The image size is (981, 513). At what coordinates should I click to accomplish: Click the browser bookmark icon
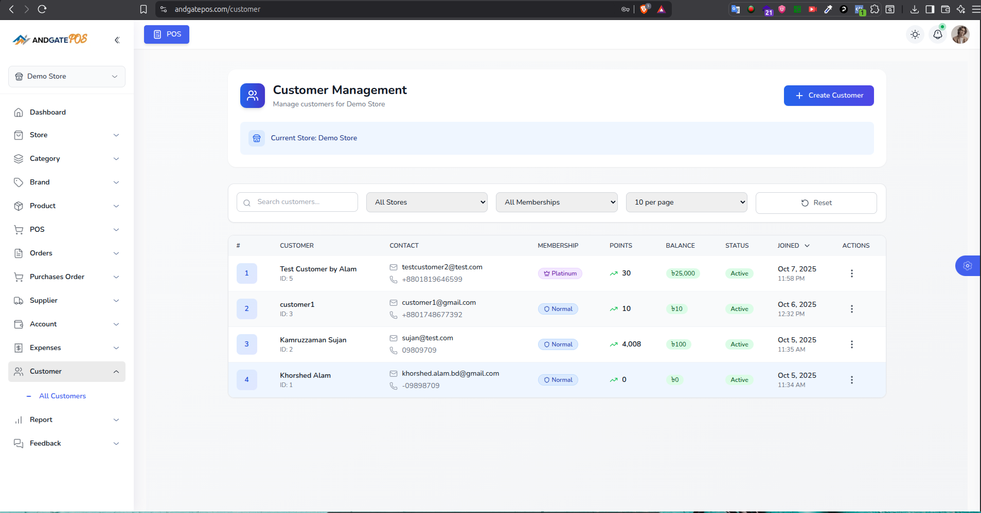click(x=144, y=9)
